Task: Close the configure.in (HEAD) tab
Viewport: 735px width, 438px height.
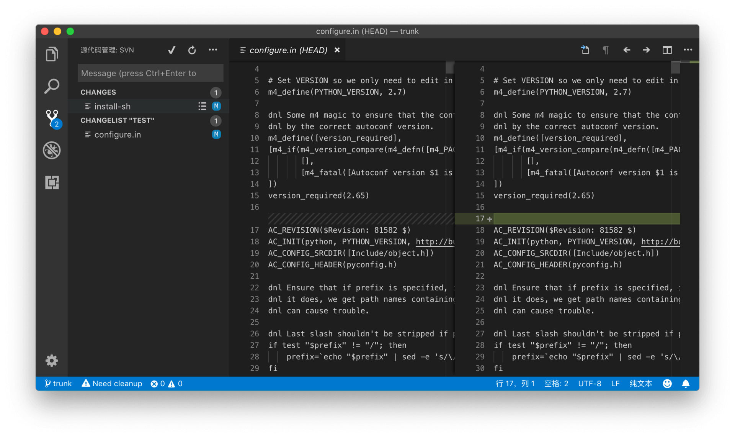Action: tap(337, 50)
